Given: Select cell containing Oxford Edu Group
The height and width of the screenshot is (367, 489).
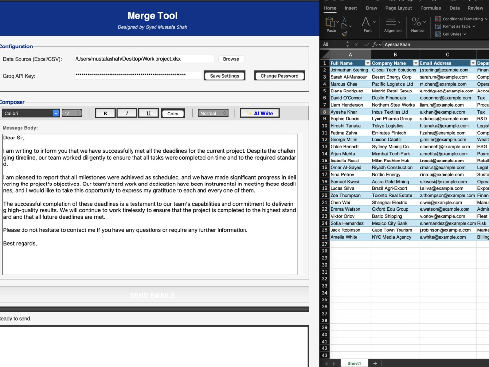Looking at the screenshot, I should pyautogui.click(x=395, y=209).
